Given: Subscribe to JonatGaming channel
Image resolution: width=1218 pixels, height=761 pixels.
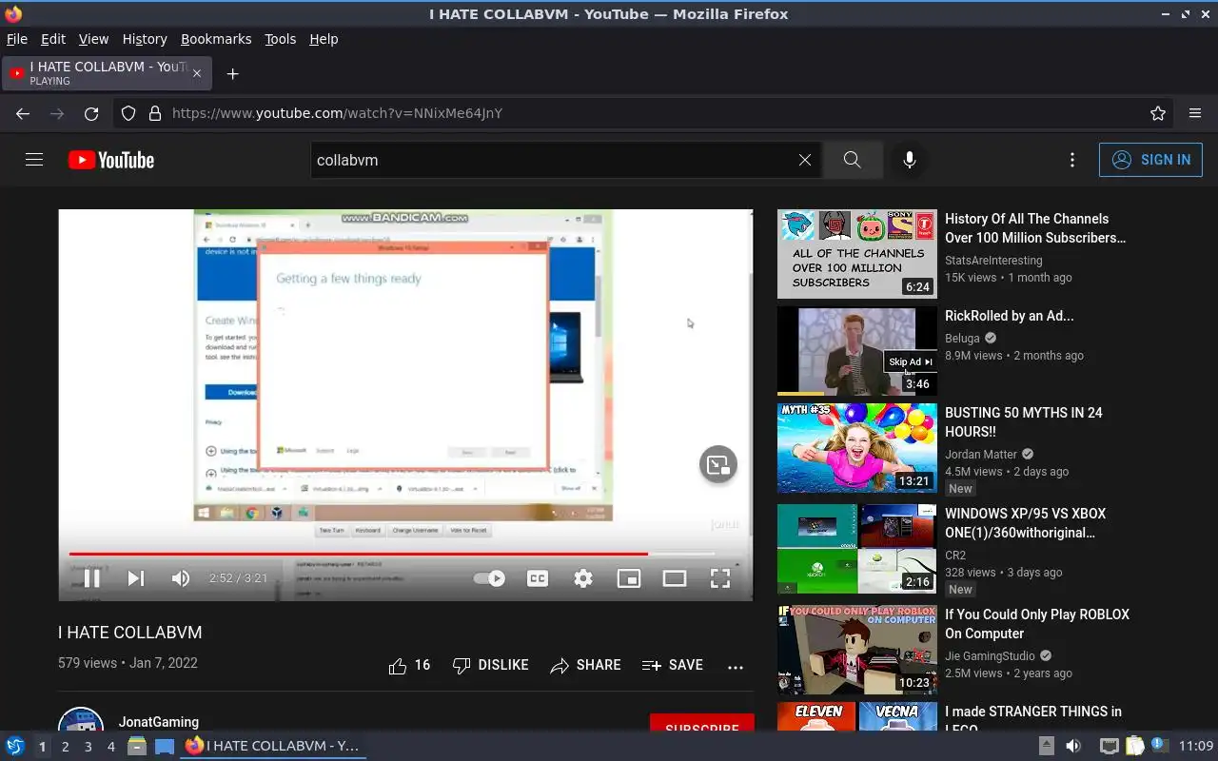Looking at the screenshot, I should 702,723.
